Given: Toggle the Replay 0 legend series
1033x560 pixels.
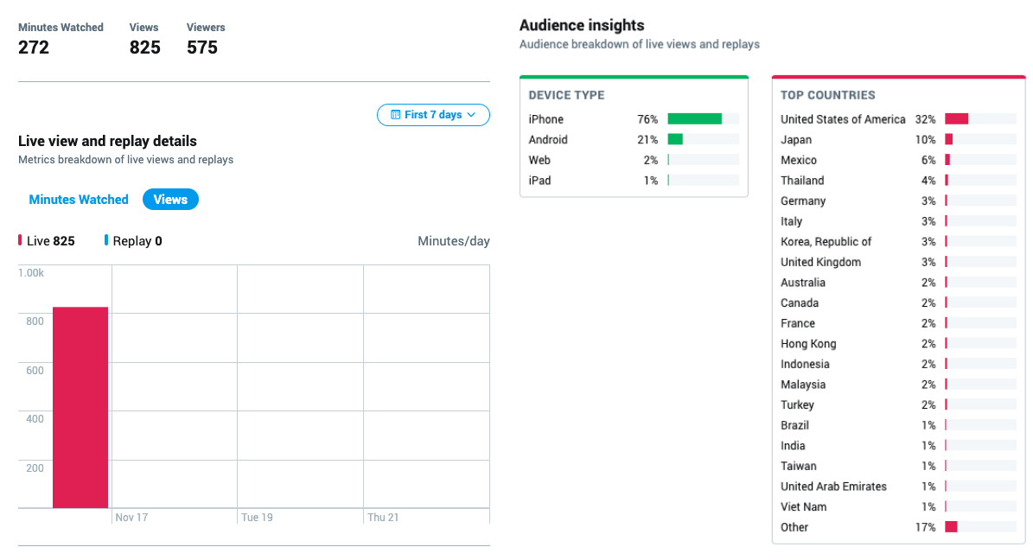Looking at the screenshot, I should coord(134,241).
